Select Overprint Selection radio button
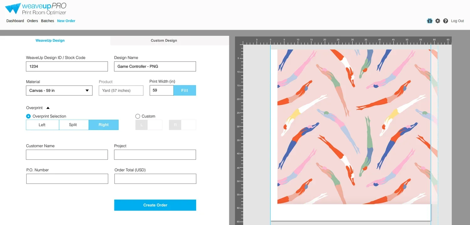The width and height of the screenshot is (470, 225). [x=29, y=116]
